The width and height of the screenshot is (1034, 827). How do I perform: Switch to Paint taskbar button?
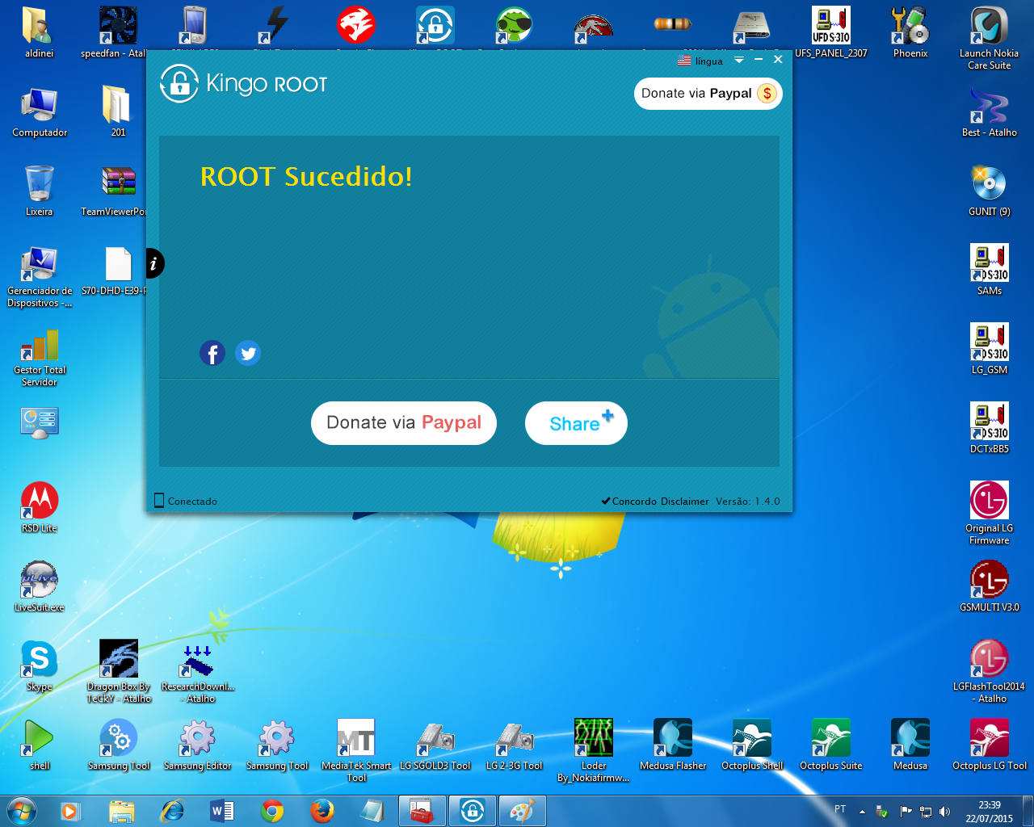tap(523, 811)
